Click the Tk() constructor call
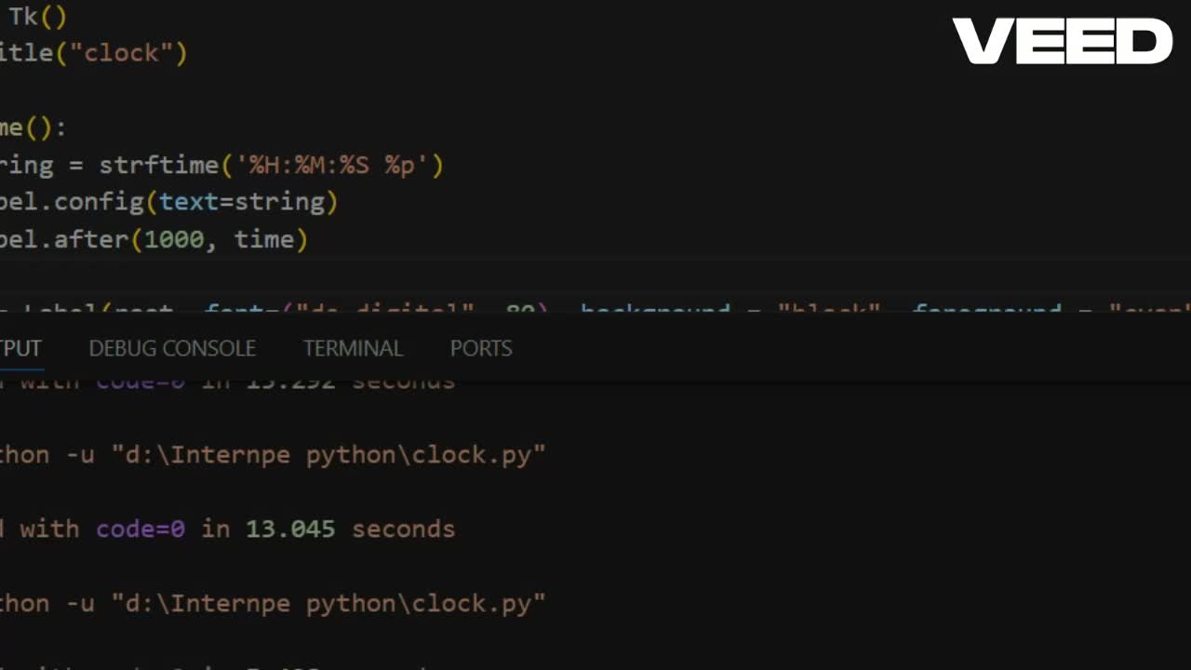Screen dimensions: 1191x670 tap(37, 17)
